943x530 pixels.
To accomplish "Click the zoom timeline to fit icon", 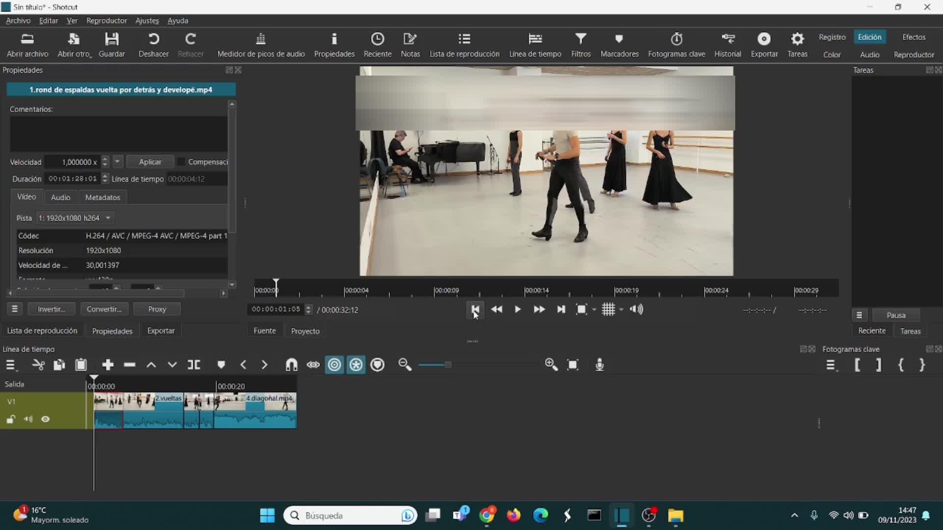I will [573, 365].
